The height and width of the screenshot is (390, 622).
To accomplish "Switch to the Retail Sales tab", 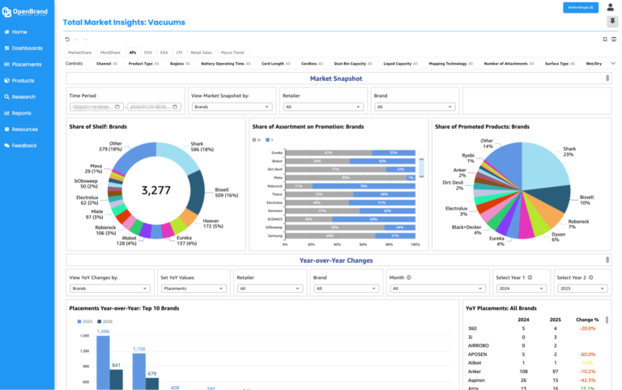I will [201, 53].
